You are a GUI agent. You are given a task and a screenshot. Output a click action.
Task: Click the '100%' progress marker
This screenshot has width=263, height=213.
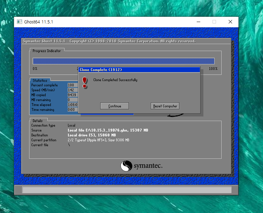(x=213, y=69)
